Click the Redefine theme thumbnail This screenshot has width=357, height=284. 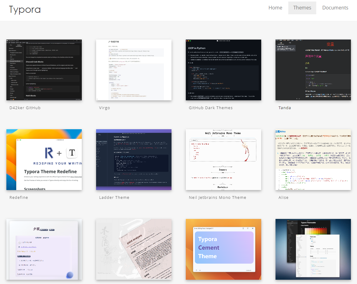click(x=44, y=160)
